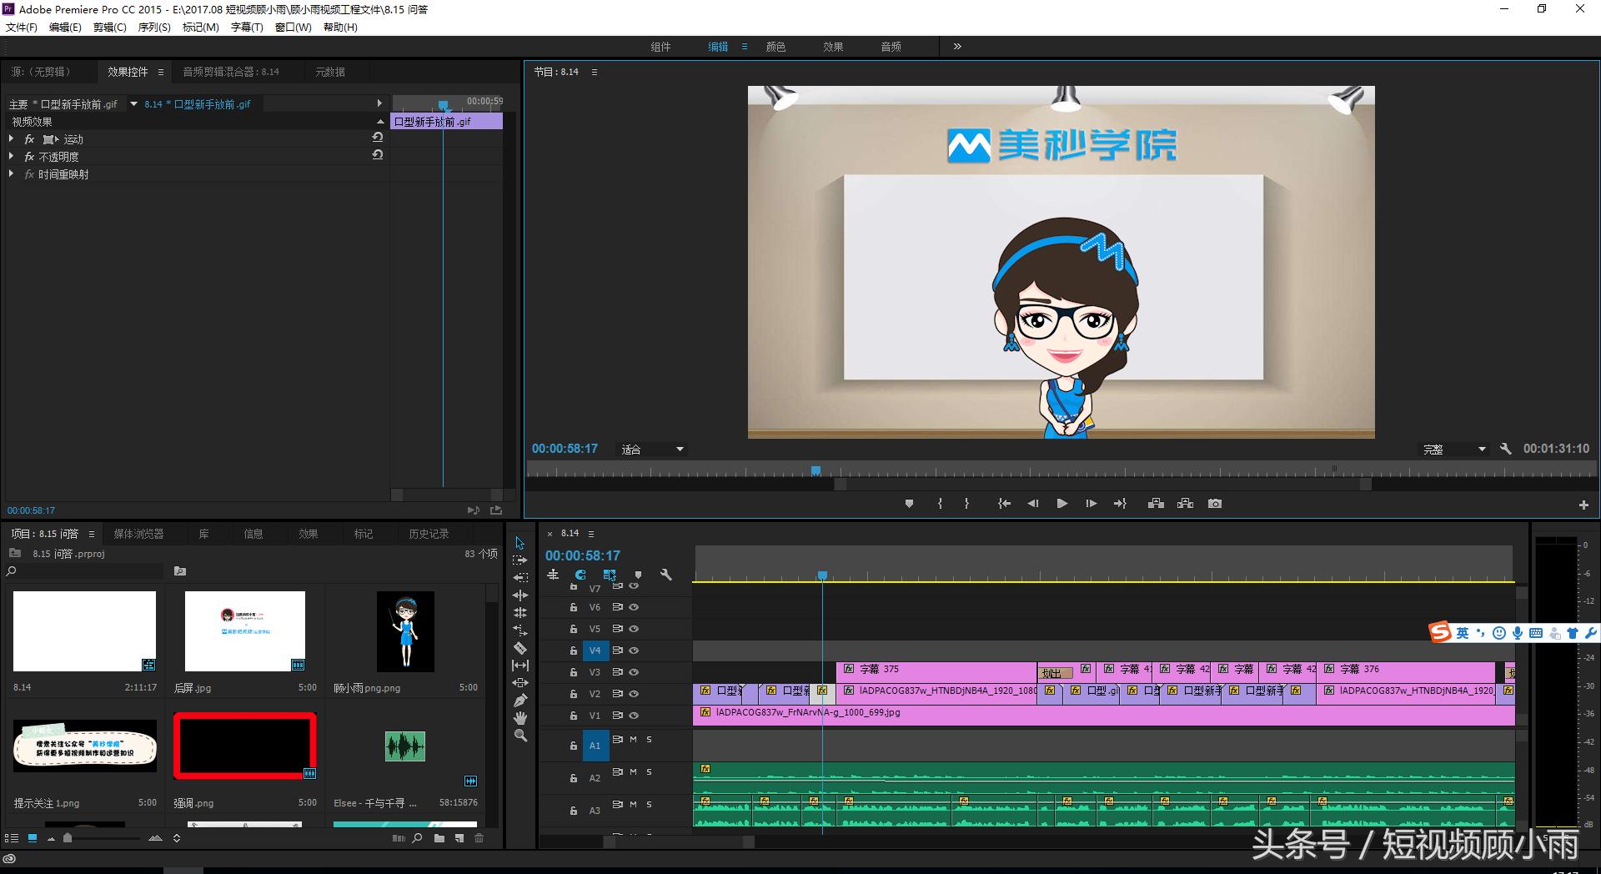Switch to the 媒体浏览器 tab
The width and height of the screenshot is (1601, 874).
coord(138,534)
